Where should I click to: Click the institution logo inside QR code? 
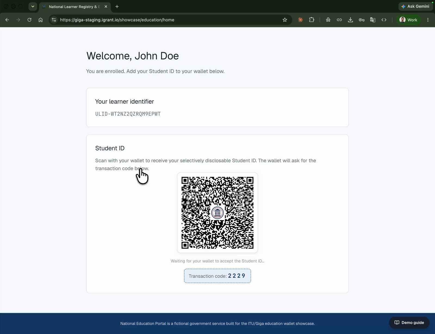click(x=217, y=213)
